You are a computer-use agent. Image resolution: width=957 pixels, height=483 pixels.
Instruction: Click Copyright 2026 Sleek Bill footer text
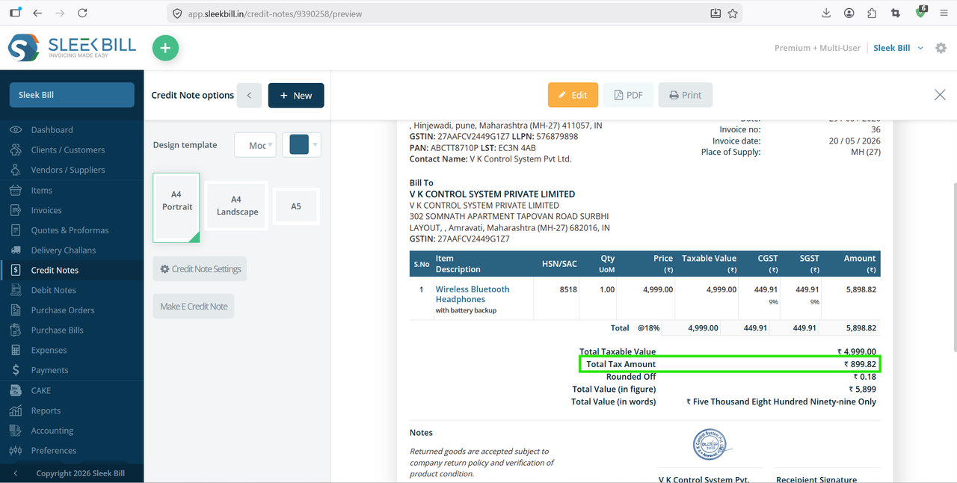click(x=81, y=473)
